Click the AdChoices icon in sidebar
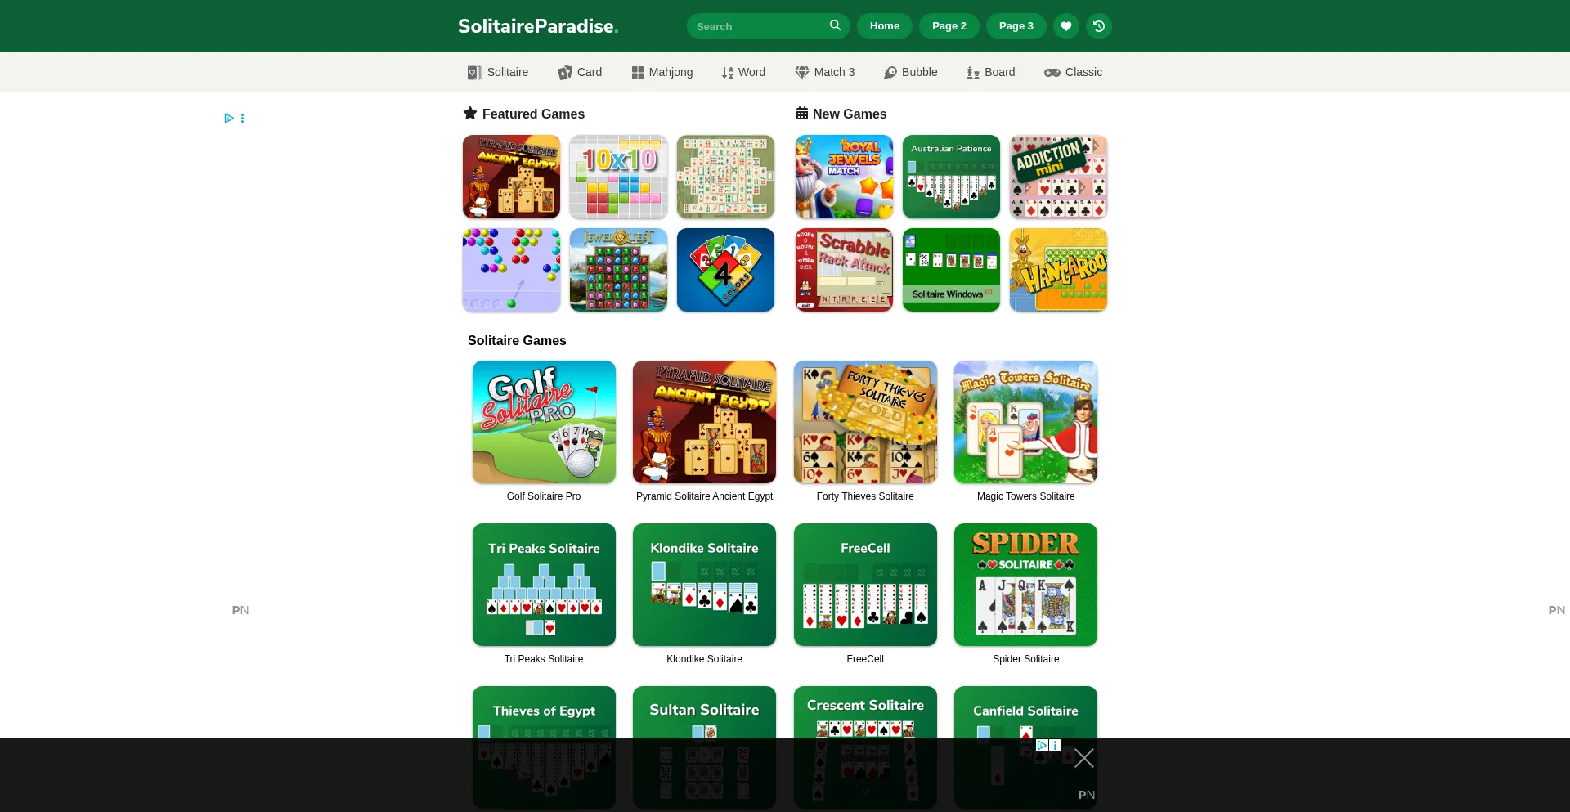This screenshot has height=812, width=1570. [x=229, y=118]
